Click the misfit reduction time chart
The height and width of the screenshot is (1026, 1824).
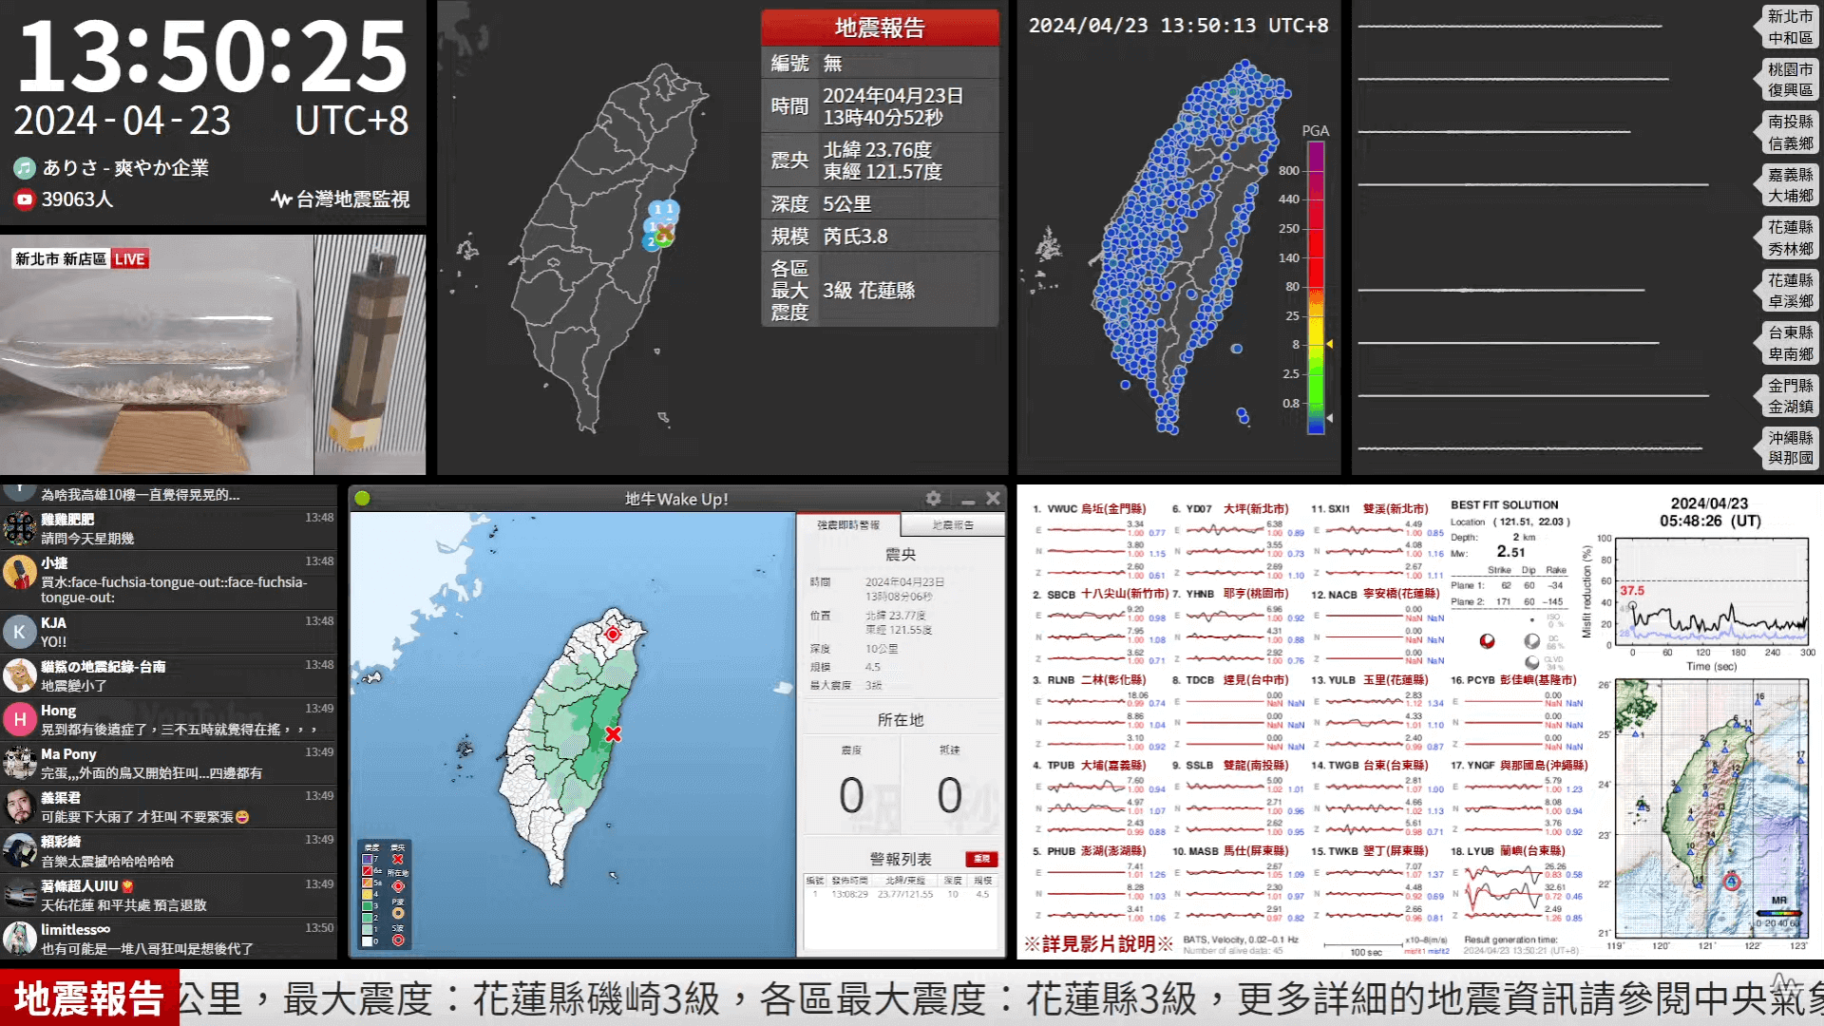[x=1712, y=594]
